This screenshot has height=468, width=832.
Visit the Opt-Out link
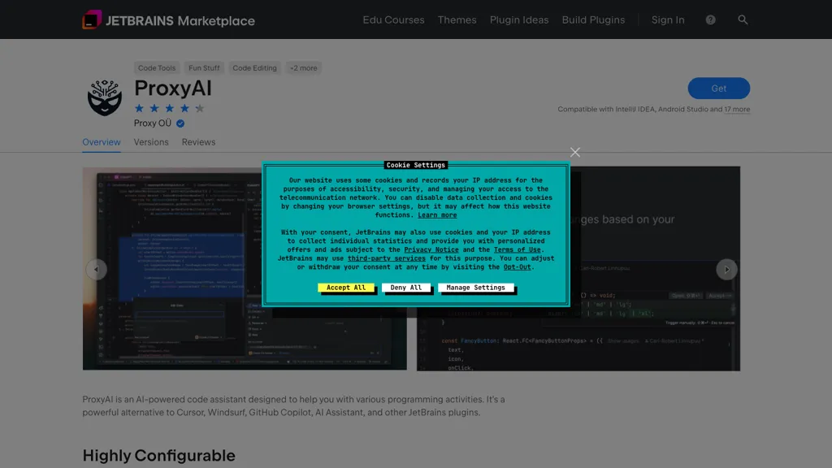518,266
